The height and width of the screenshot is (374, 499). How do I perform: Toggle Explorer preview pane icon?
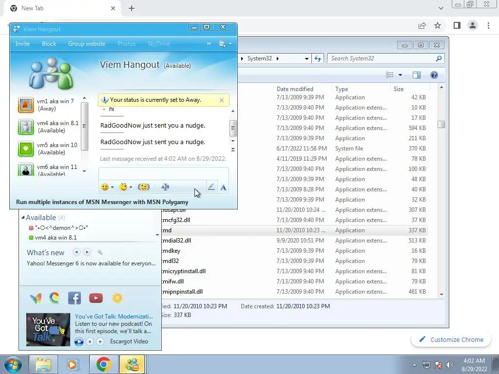pos(417,75)
